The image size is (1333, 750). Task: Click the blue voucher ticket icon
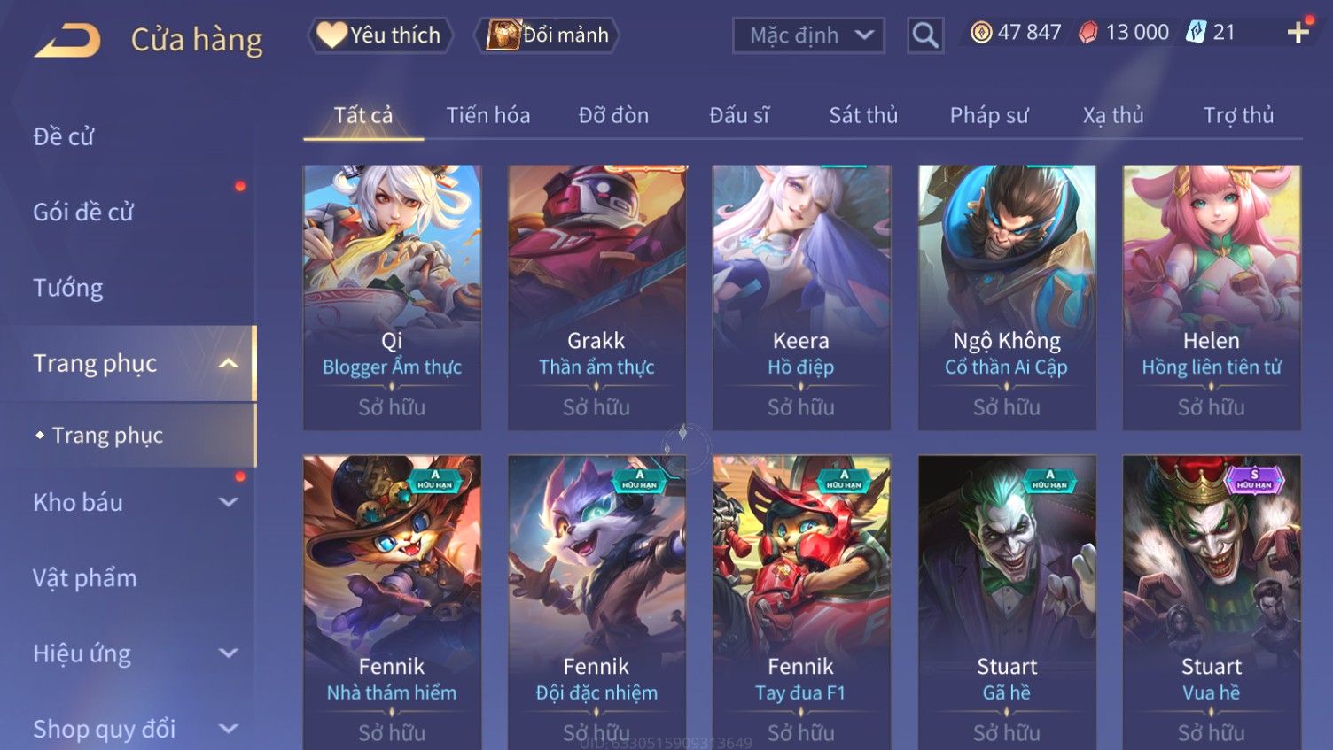[x=1197, y=33]
